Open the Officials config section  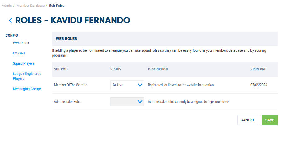(x=19, y=53)
